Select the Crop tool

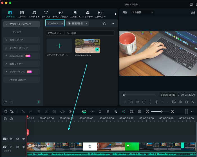[55, 111]
